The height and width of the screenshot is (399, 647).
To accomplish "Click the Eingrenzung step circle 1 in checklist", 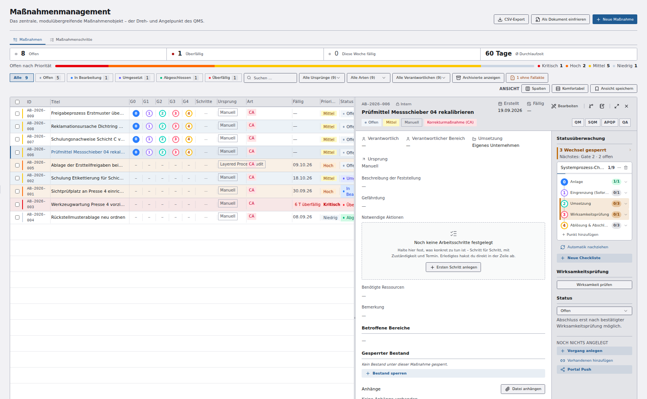I will point(564,193).
